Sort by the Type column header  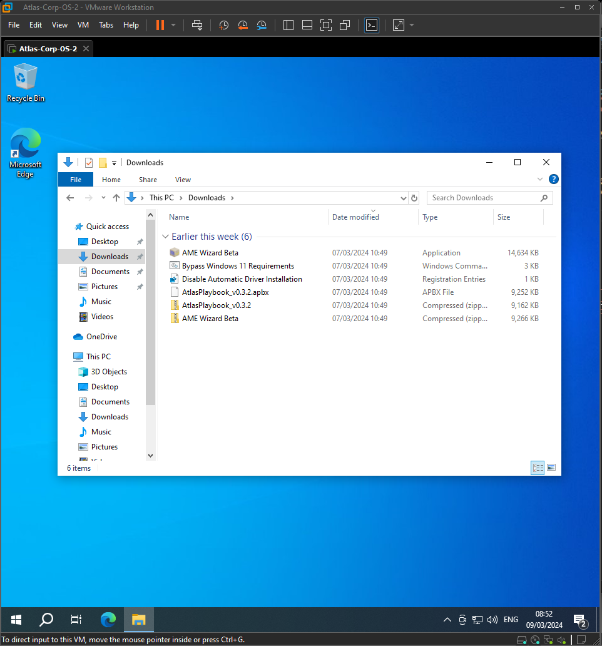click(430, 217)
